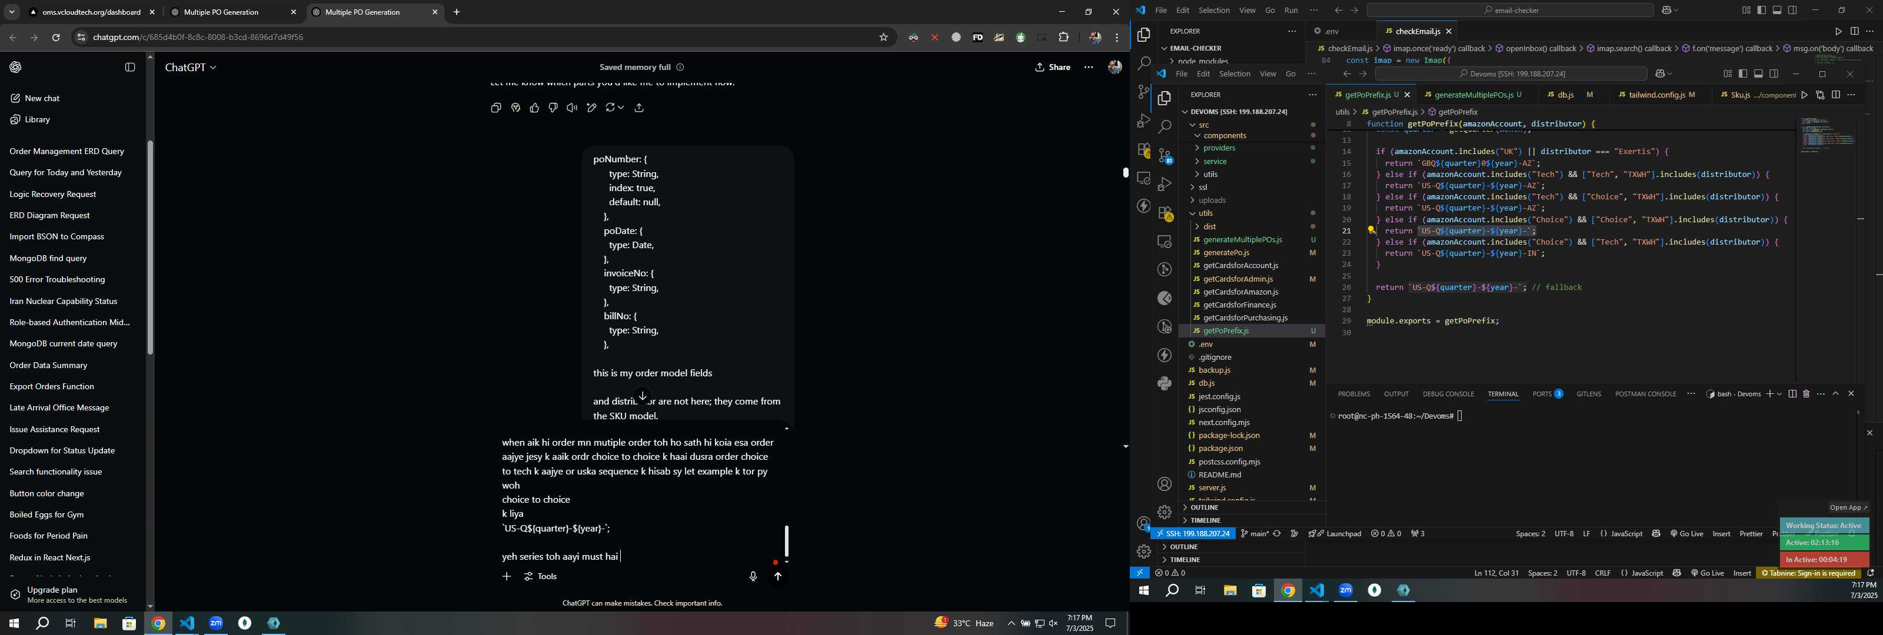
Task: Send the ChatGPT message
Action: tap(778, 577)
